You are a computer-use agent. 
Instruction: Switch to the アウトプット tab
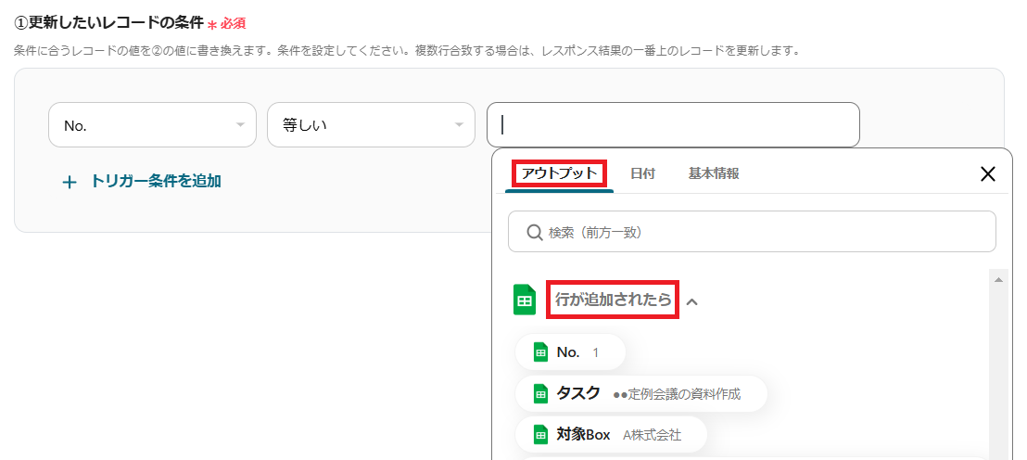point(559,173)
